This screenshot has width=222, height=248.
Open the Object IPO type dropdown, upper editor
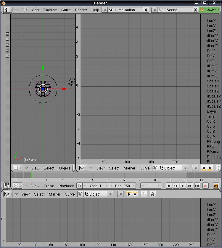(173, 168)
